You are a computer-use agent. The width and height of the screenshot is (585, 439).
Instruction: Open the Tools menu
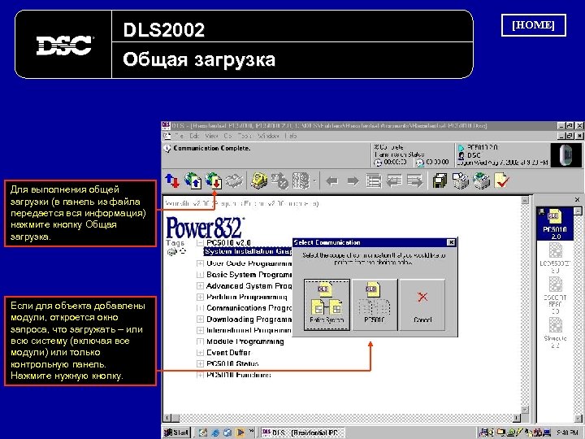[245, 136]
